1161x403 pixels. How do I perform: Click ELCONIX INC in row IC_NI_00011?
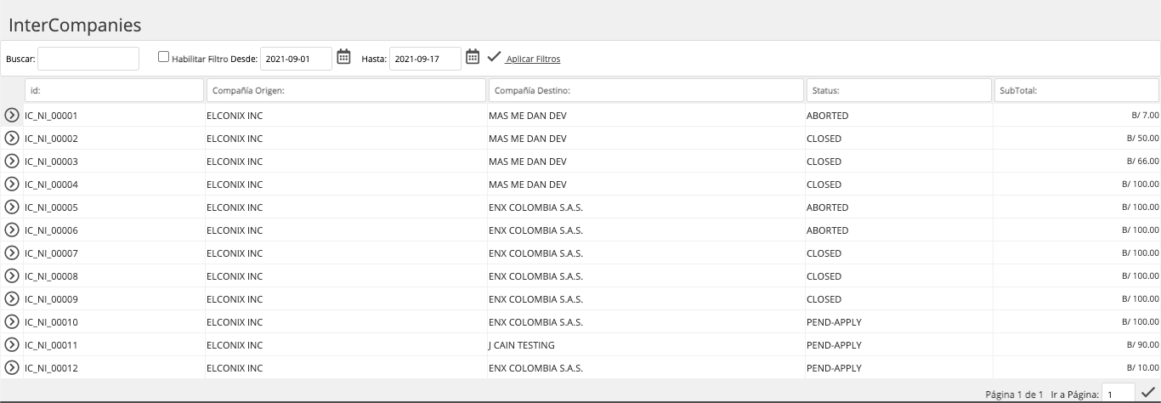(x=235, y=344)
